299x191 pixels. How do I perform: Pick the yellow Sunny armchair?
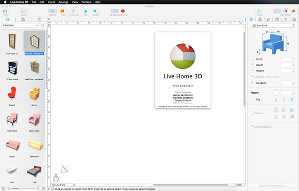(x=34, y=96)
